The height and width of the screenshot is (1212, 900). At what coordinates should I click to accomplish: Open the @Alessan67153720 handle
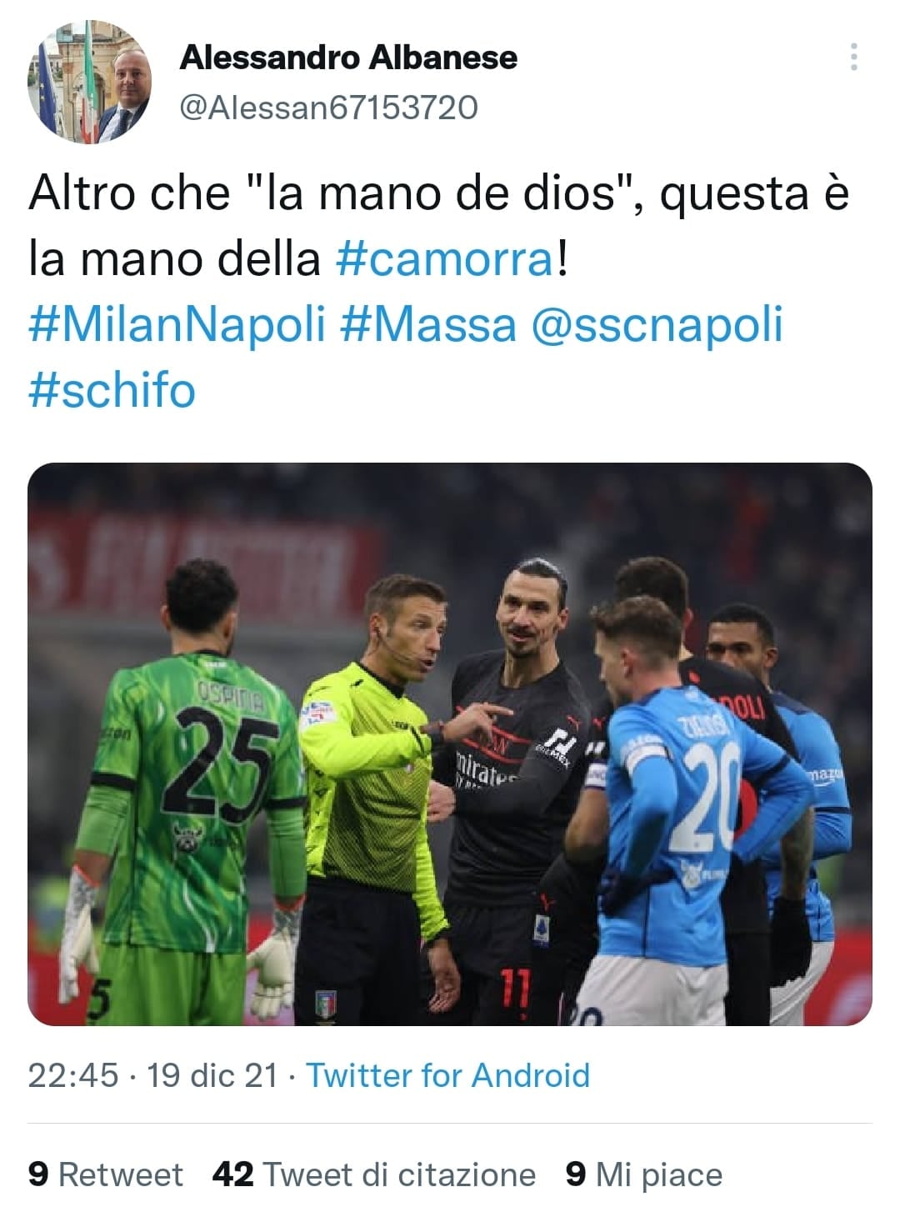[329, 108]
